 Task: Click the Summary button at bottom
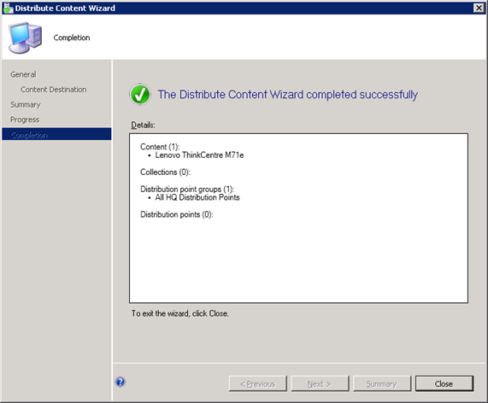pos(382,383)
